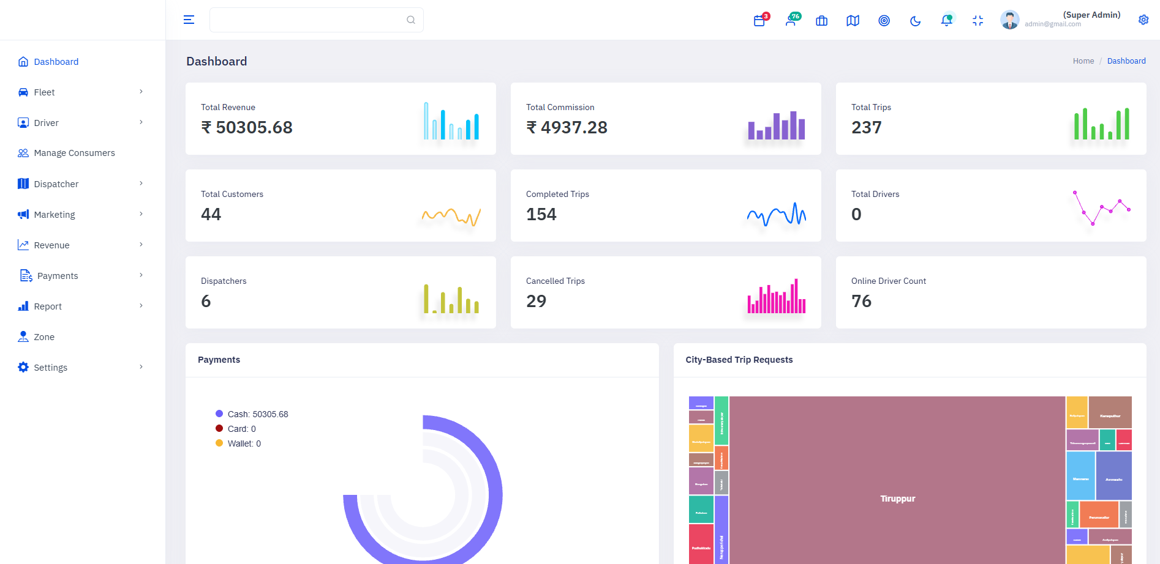Click the Marketing megaphone icon in the sidebar
Screen dimensions: 1160x564
[23, 215]
